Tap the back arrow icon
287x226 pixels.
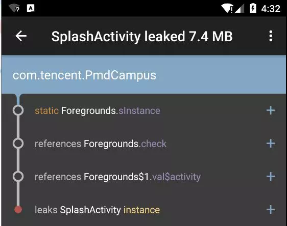(21, 36)
